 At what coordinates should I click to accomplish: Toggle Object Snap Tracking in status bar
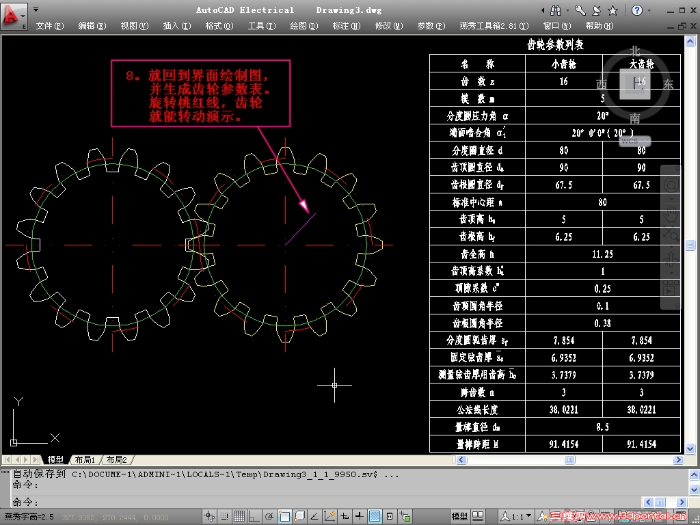[x=314, y=517]
